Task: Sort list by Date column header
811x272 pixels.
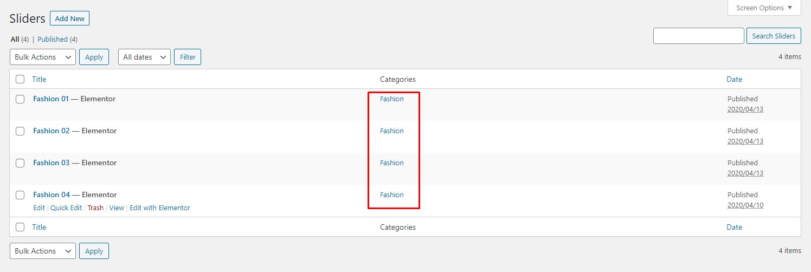Action: (734, 79)
